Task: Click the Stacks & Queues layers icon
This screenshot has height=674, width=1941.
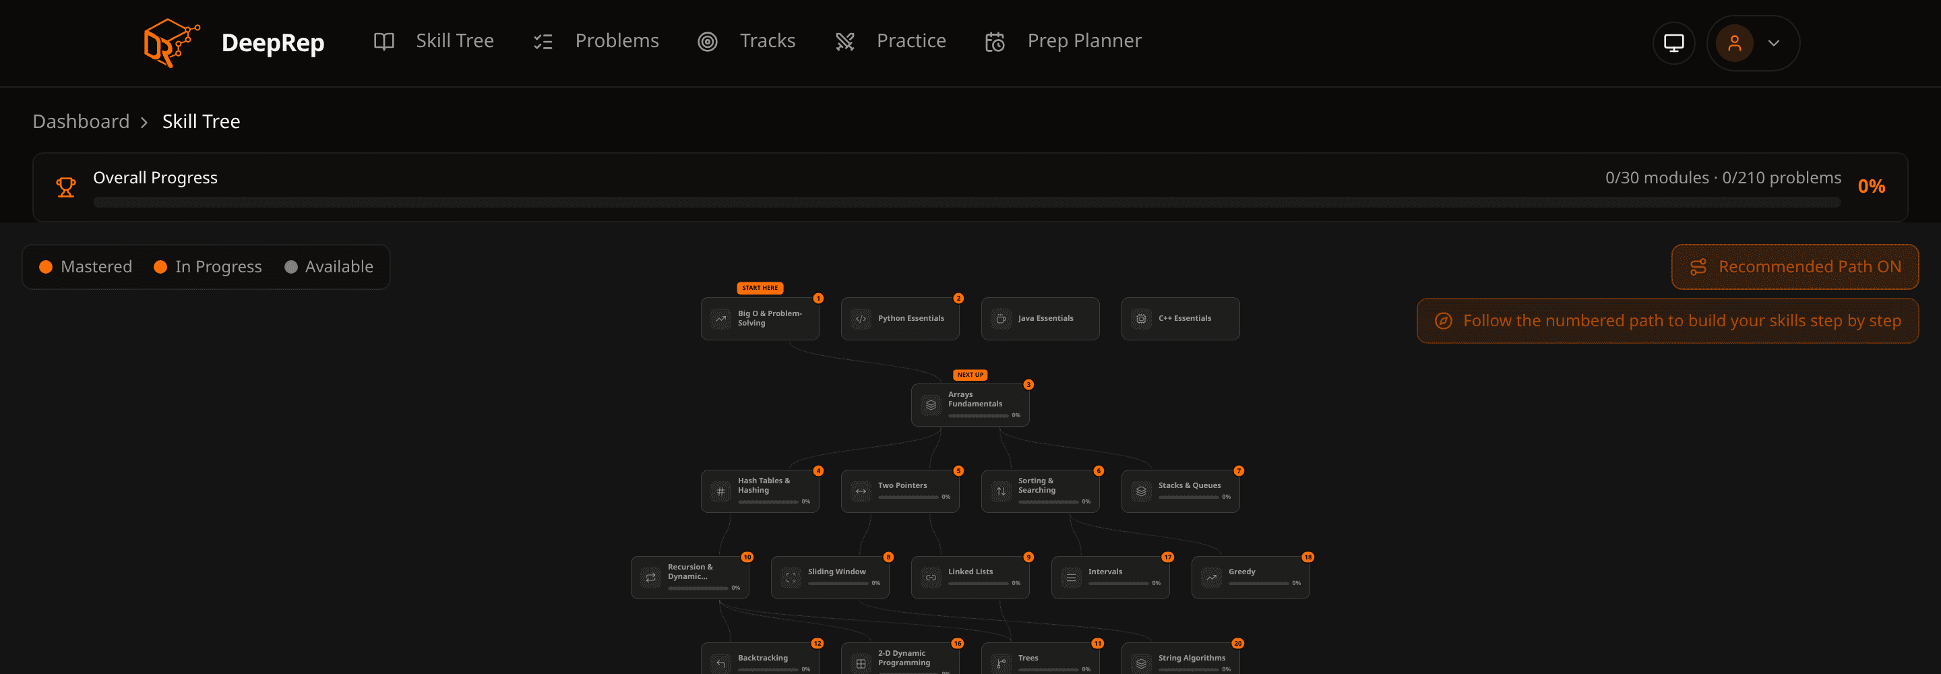Action: 1141,491
